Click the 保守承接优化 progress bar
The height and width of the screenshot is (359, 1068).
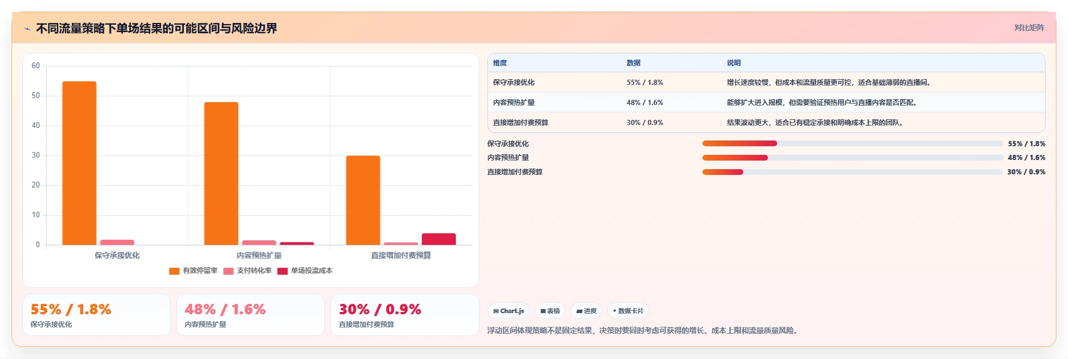(852, 143)
